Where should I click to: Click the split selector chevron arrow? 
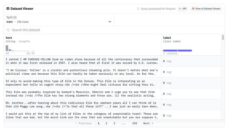110,22
